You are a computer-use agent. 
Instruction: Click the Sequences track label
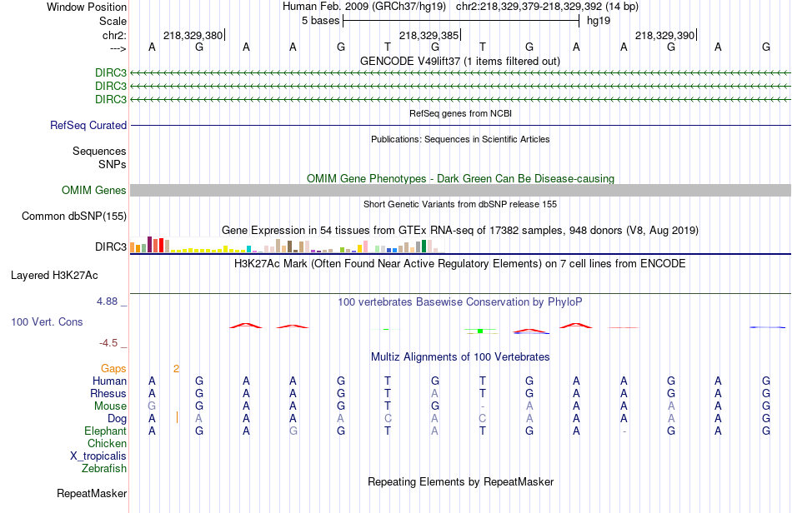click(x=99, y=151)
